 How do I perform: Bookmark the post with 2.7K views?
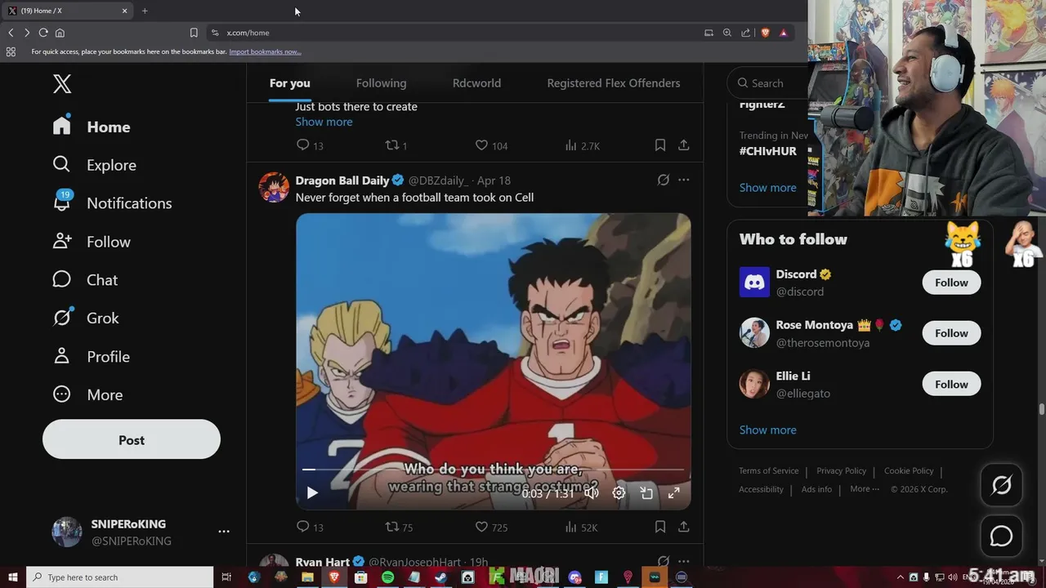(x=659, y=145)
